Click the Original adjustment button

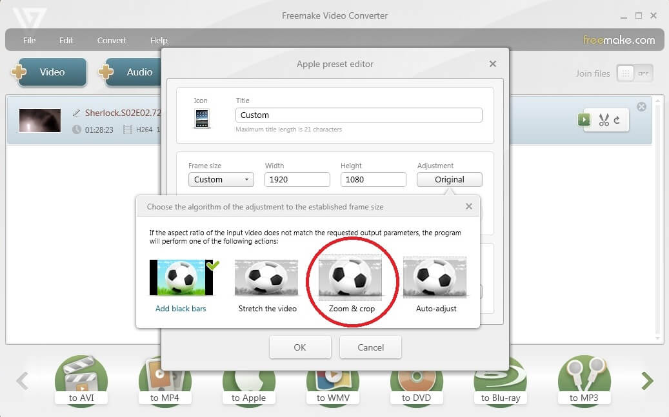[x=450, y=180]
